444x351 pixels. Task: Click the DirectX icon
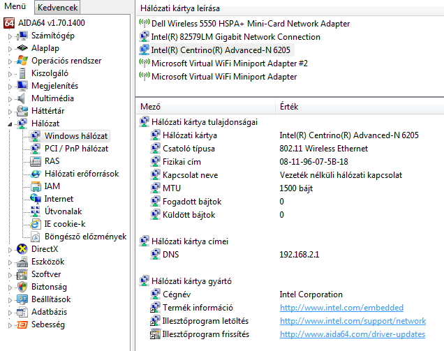coord(22,249)
